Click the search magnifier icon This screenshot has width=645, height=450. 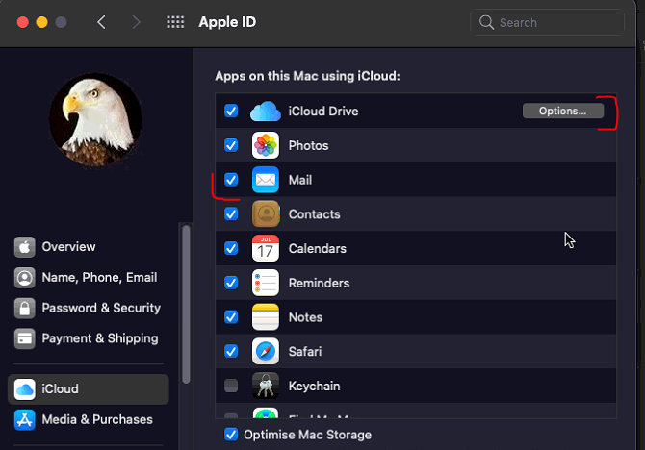point(486,22)
